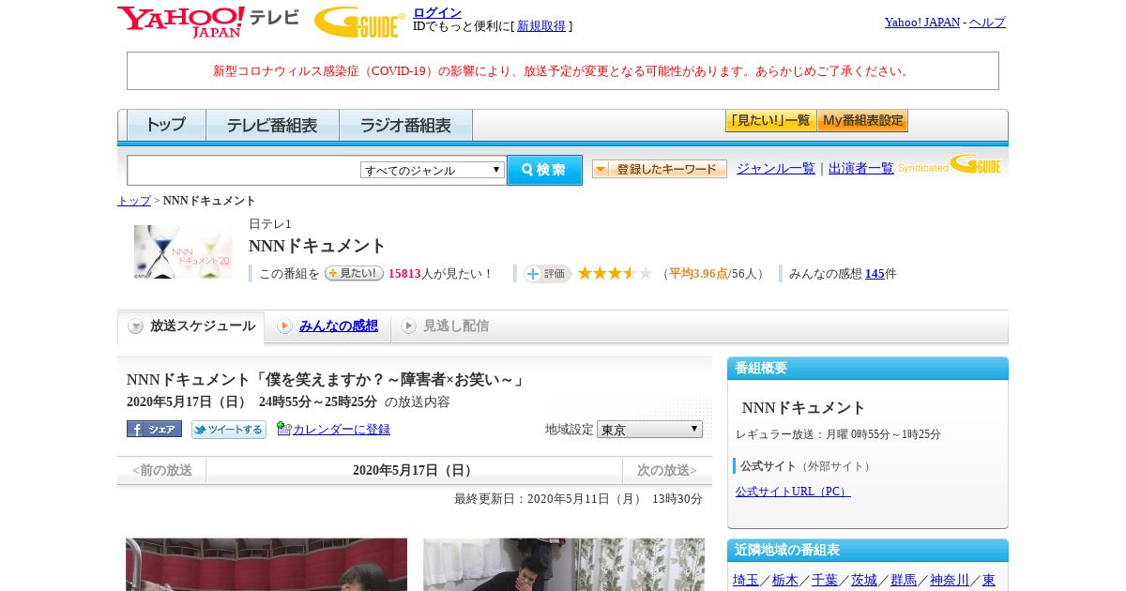Open the 登録したキーワード dropdown button
Screen dimensions: 1126x591
[x=660, y=169]
